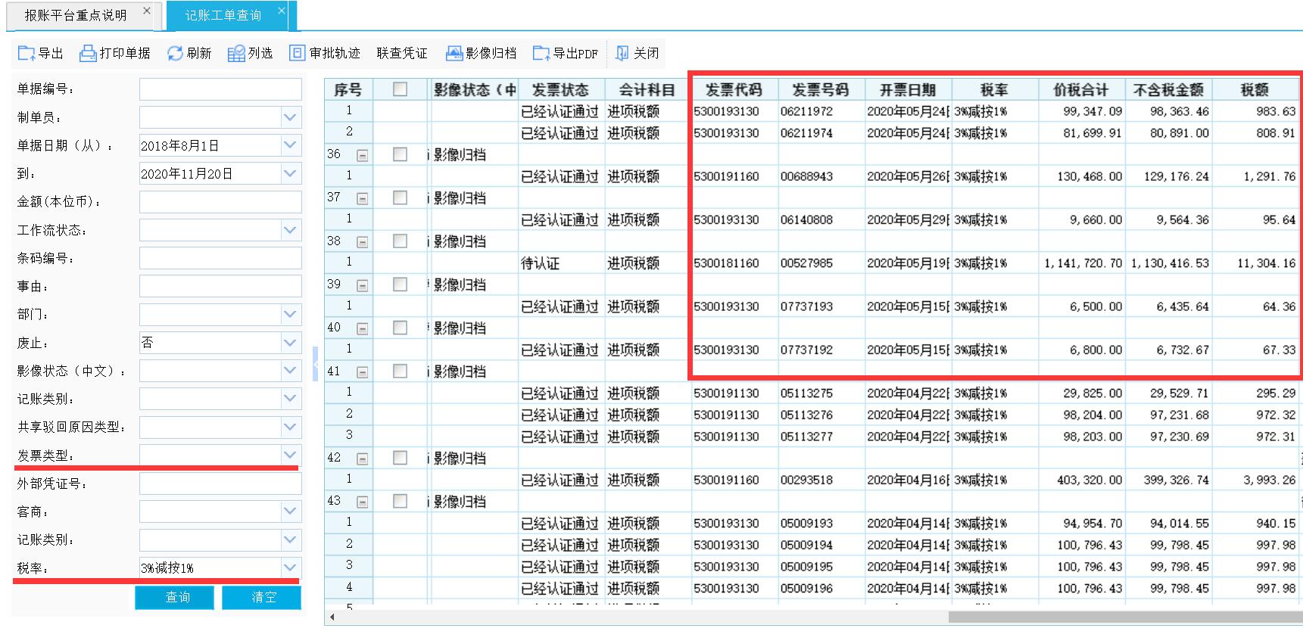Collapse row 38 details expander
This screenshot has height=628, width=1303.
point(363,242)
